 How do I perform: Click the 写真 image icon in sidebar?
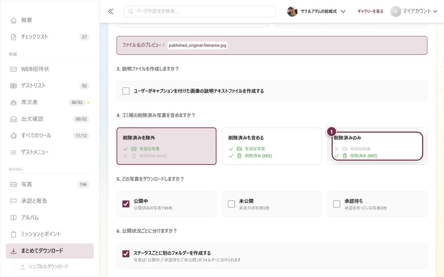click(x=14, y=185)
